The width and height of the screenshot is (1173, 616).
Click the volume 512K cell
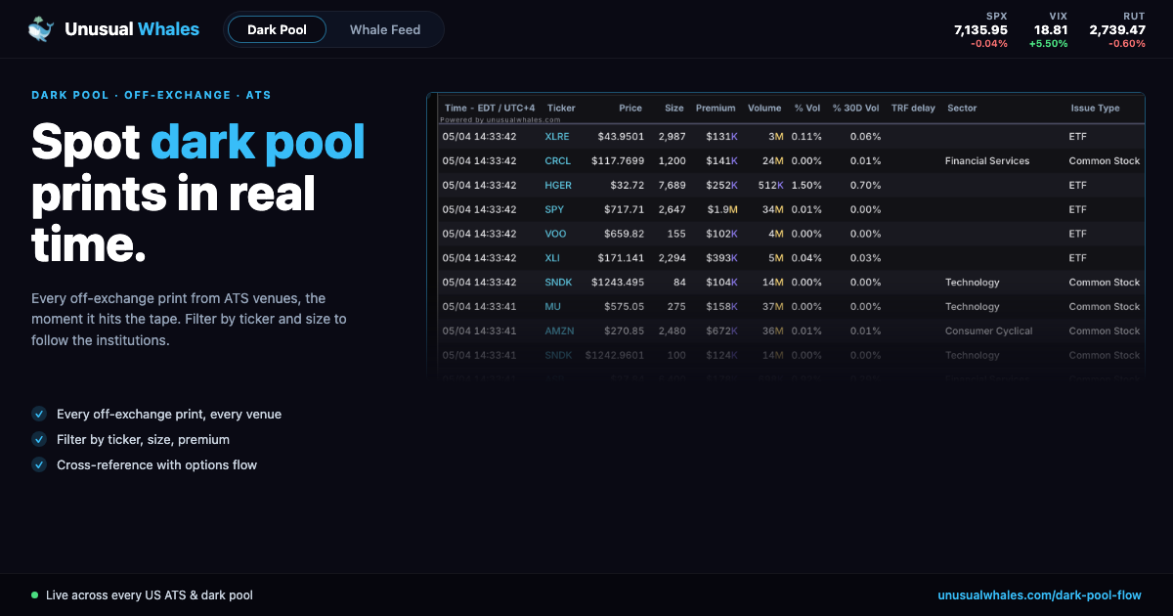pyautogui.click(x=770, y=185)
